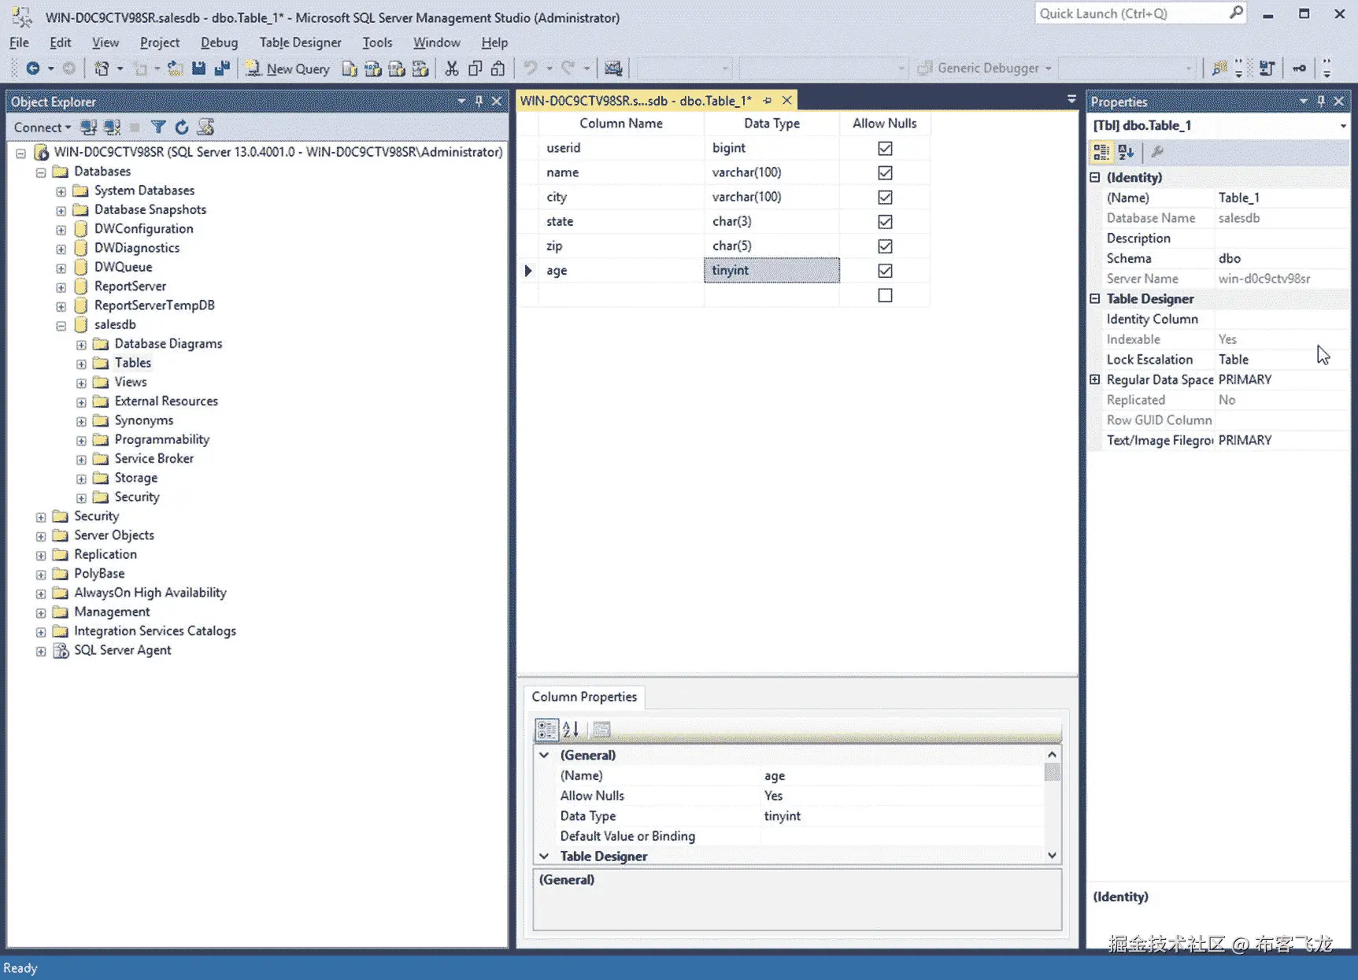Image resolution: width=1358 pixels, height=980 pixels.
Task: Select the Views folder in salesdb
Action: point(131,382)
